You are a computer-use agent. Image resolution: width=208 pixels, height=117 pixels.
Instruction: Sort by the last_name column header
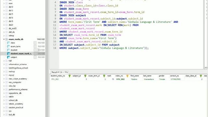click(147, 76)
